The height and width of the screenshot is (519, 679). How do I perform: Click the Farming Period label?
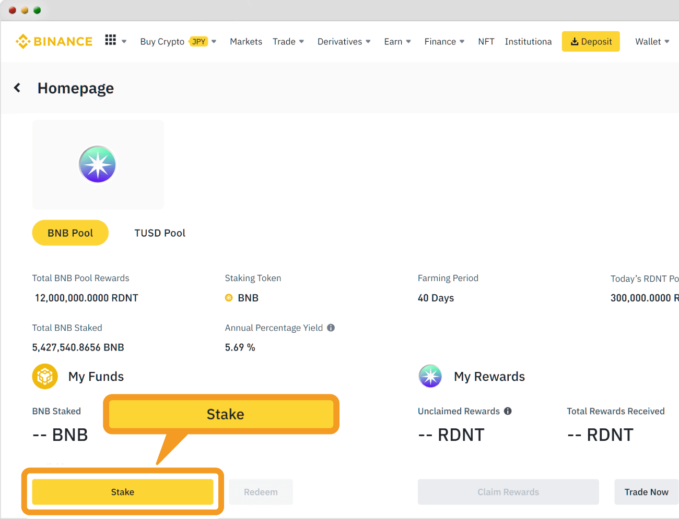point(448,278)
